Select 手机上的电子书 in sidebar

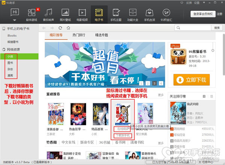(x=18, y=29)
